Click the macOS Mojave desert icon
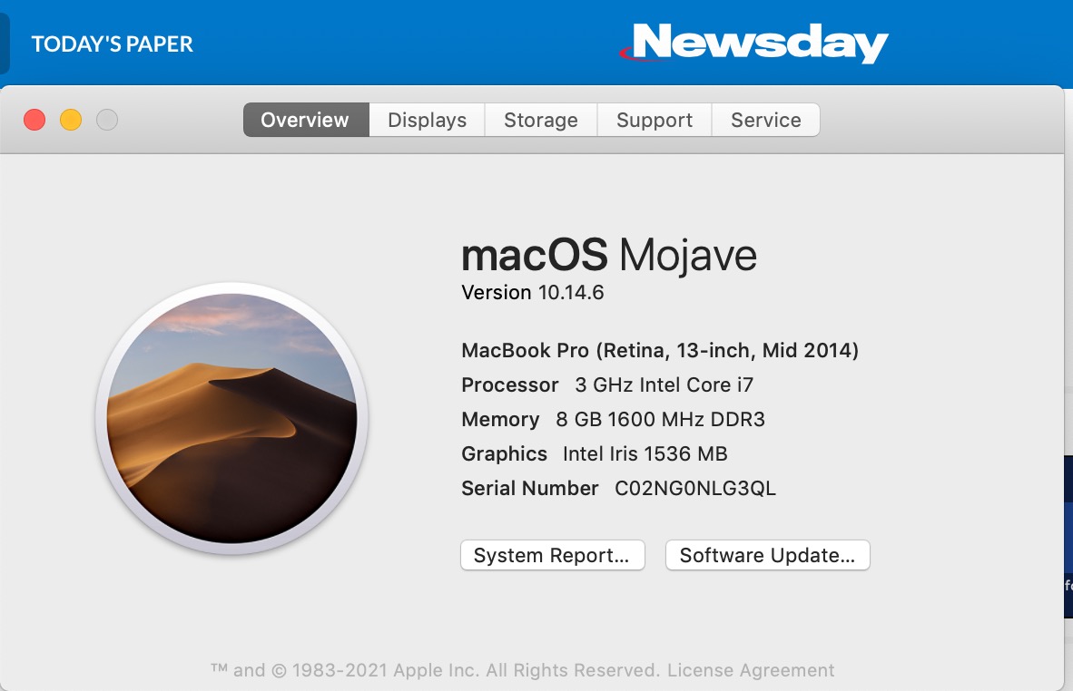This screenshot has width=1073, height=691. 232,418
